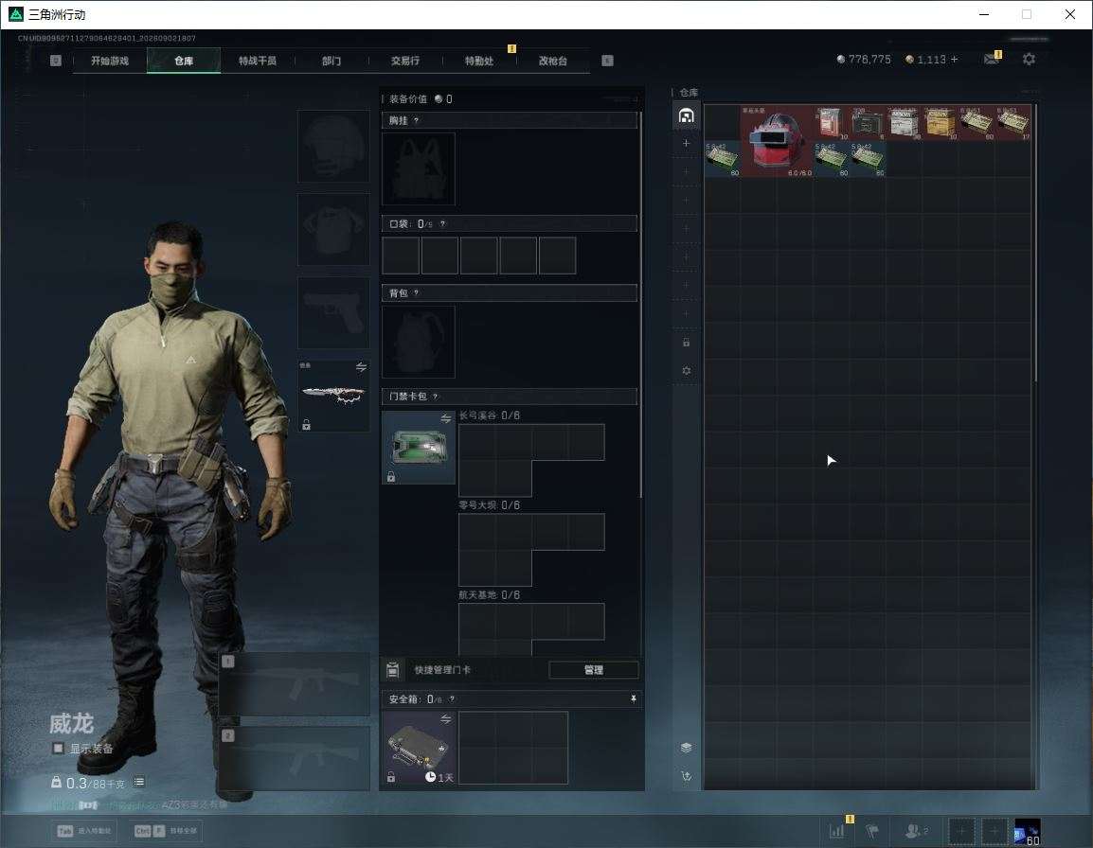Open the mail envelope icon

[x=992, y=60]
